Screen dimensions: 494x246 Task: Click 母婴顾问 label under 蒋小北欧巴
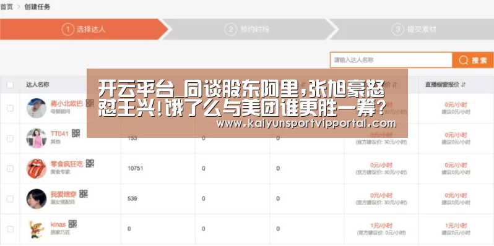coord(60,112)
